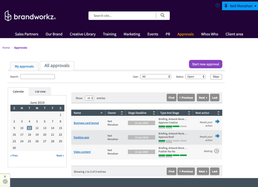Viewport: 258px width, 187px height.
Task: Select the Approvals menu item
Action: click(x=185, y=34)
